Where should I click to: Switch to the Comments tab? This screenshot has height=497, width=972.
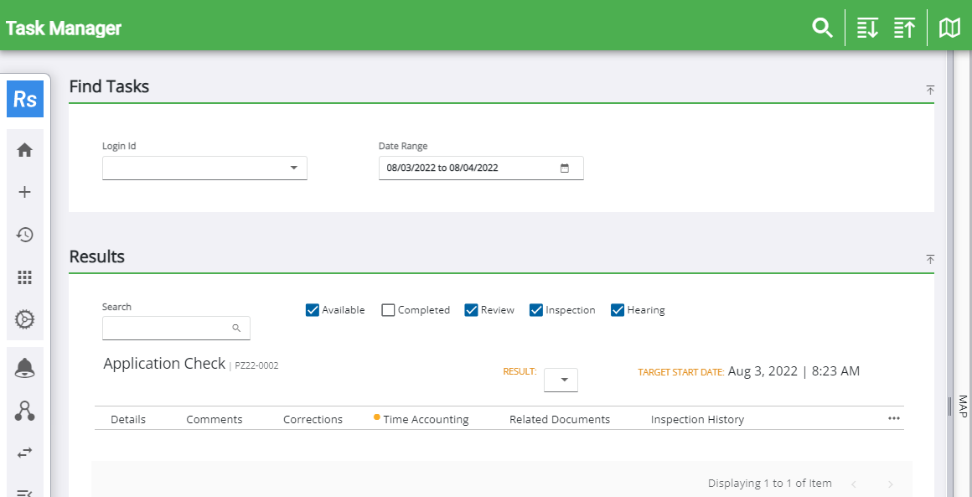(x=215, y=419)
